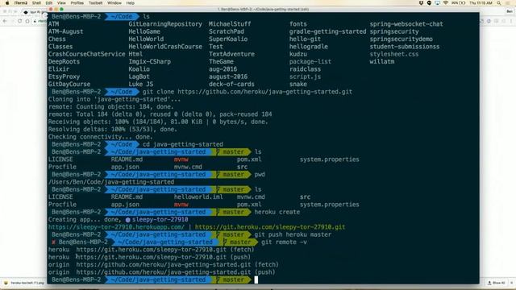Click the heroku fetch remote URL
The image size is (516, 290).
tap(152, 250)
